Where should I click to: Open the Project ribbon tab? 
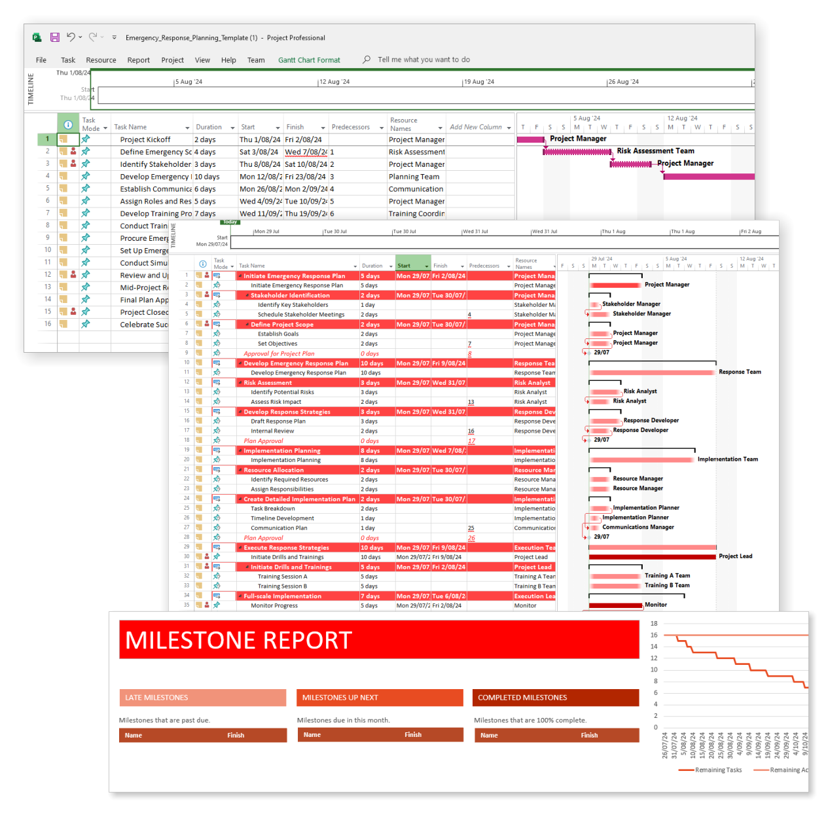click(173, 60)
